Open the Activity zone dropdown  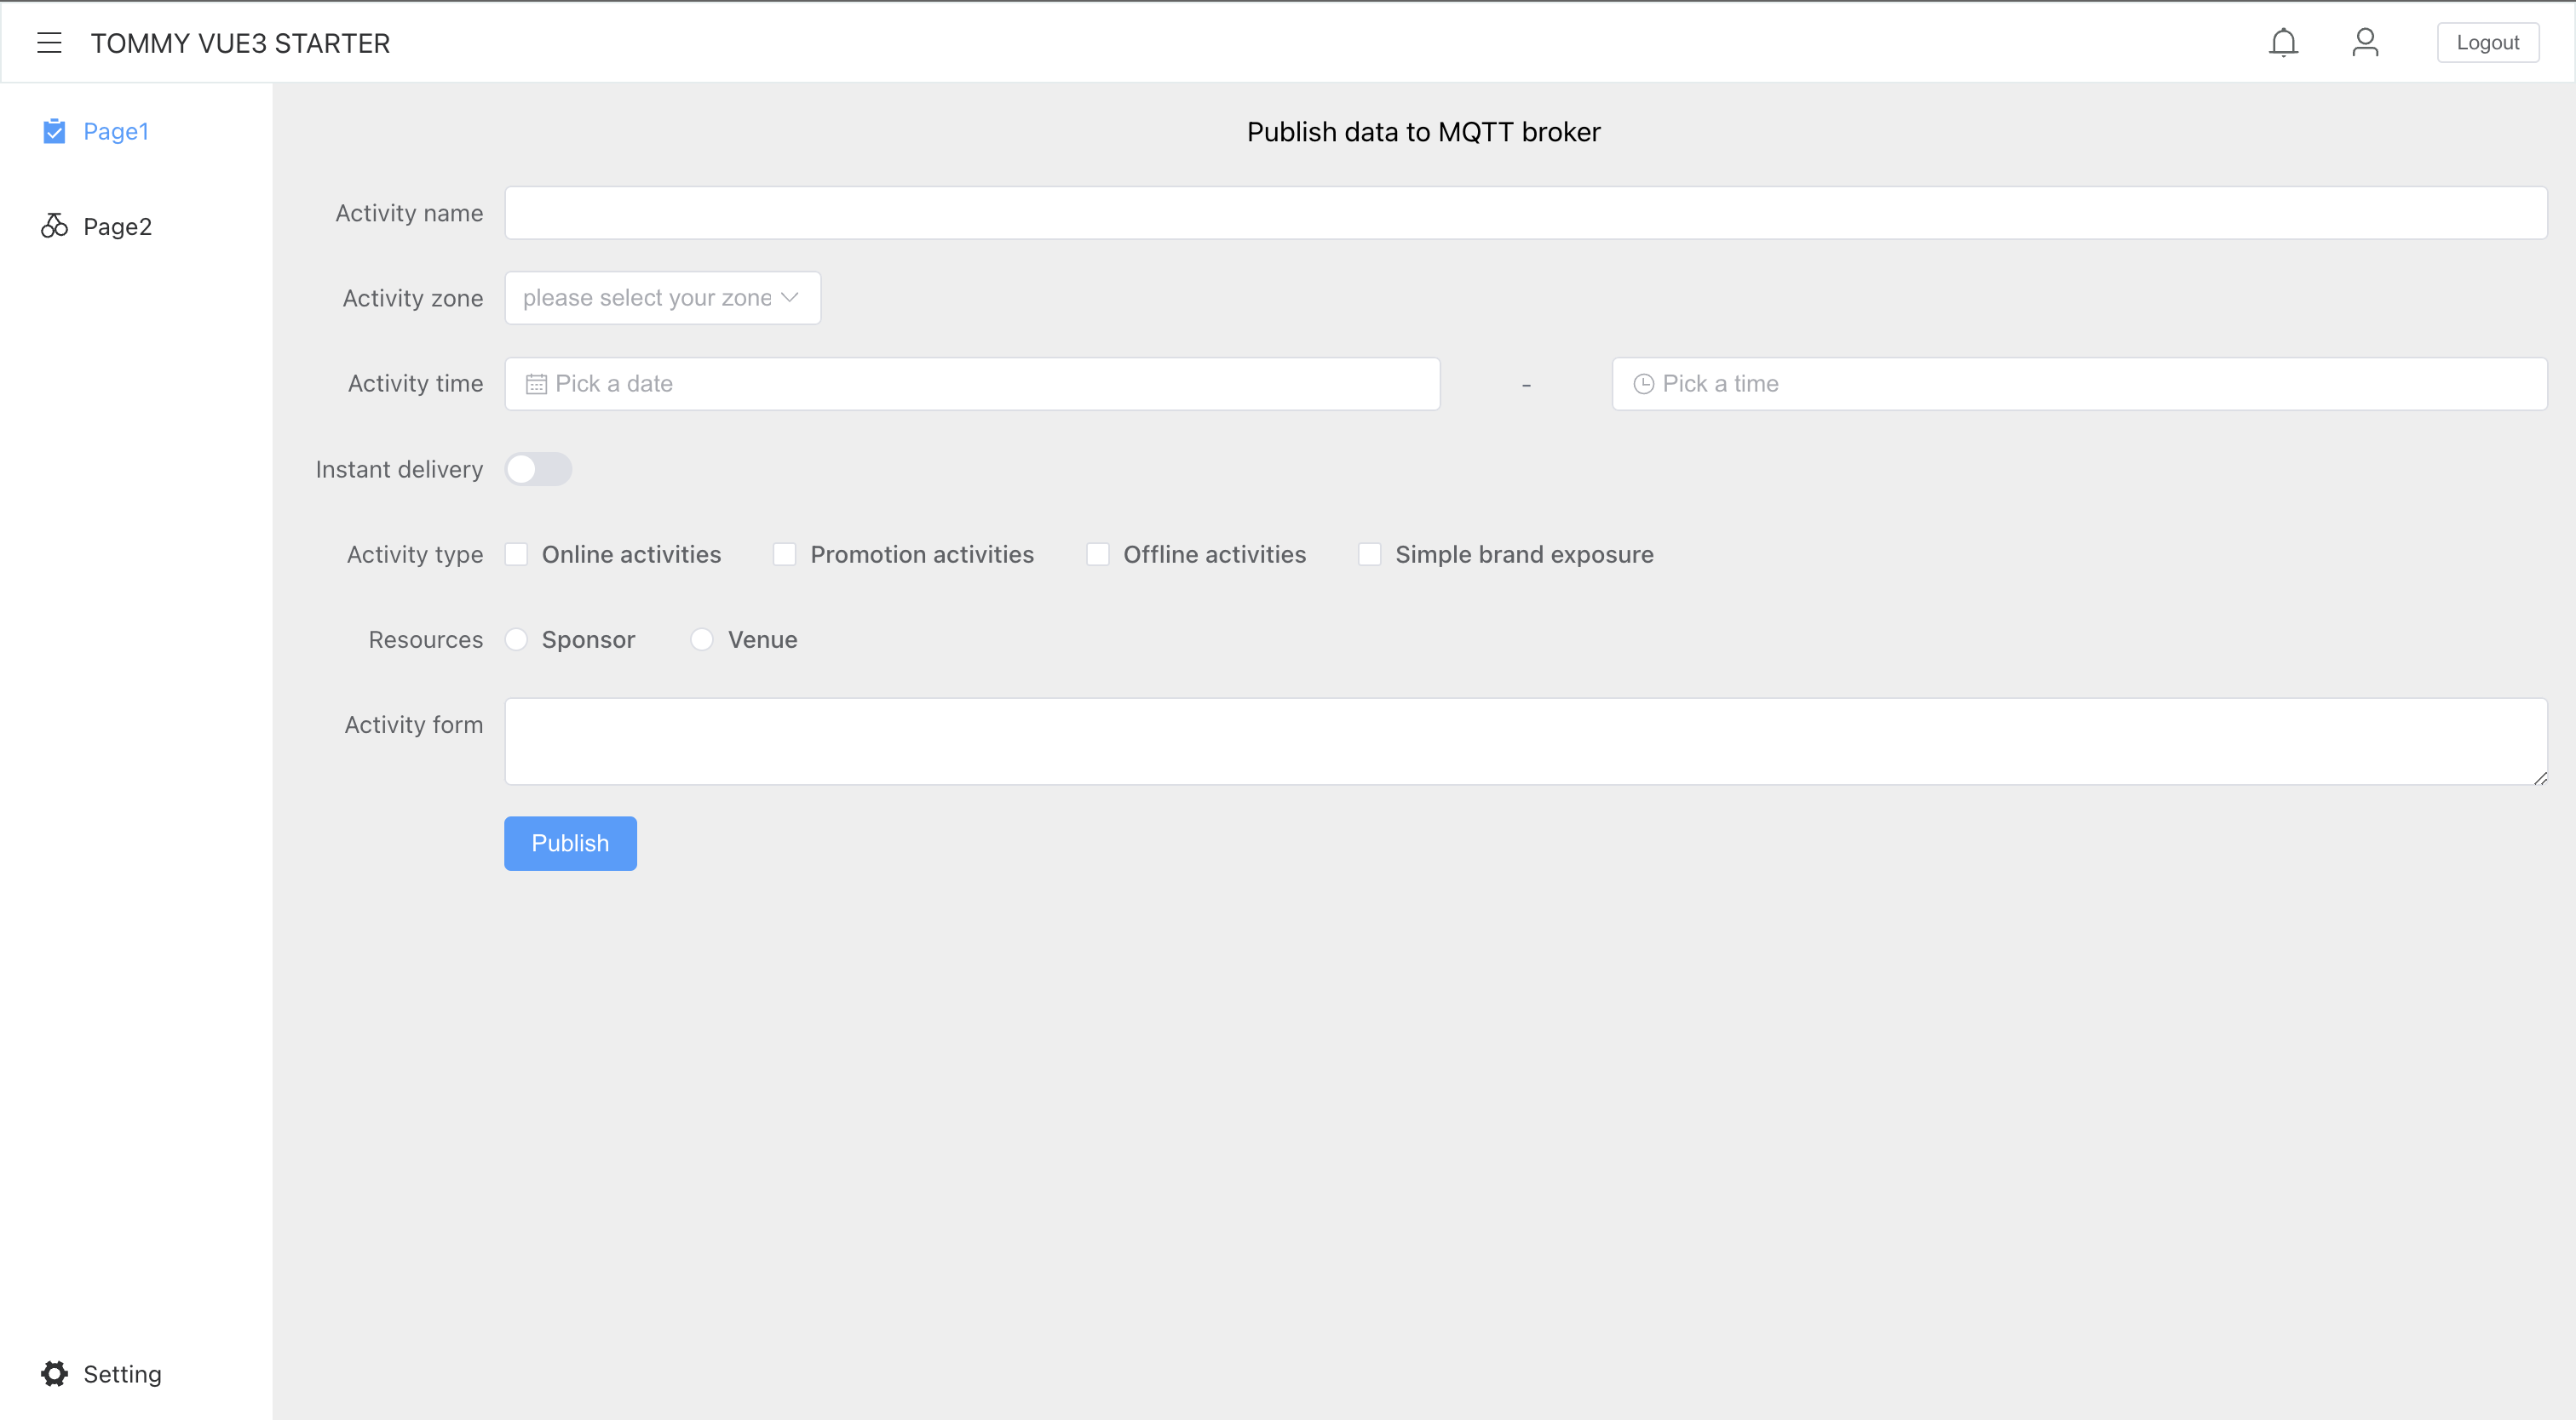[662, 298]
